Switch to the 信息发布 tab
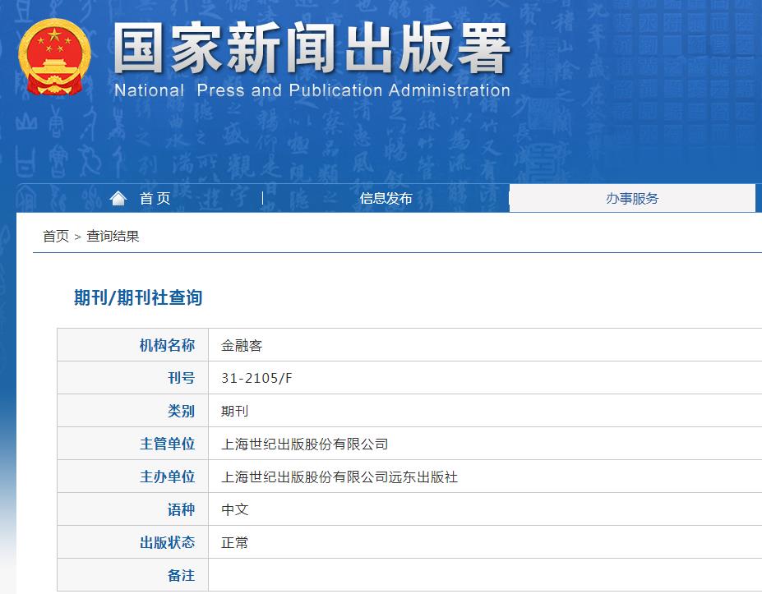Screen dimensions: 762x594 pos(385,197)
